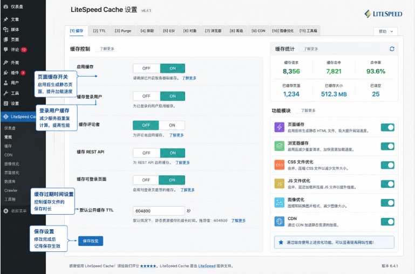The image size is (415, 274).
Task: Toggle the CSS optimization module switch
Action: point(387,165)
